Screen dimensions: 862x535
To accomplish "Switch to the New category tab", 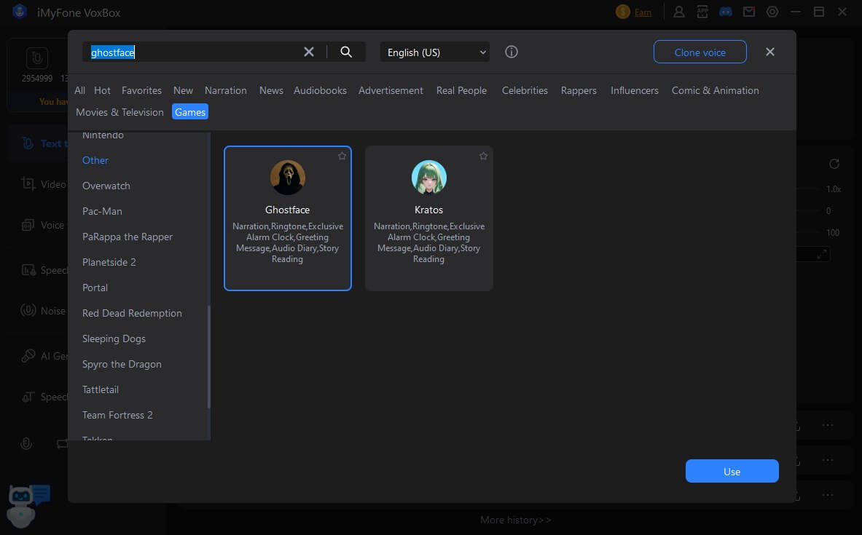I will click(x=183, y=90).
